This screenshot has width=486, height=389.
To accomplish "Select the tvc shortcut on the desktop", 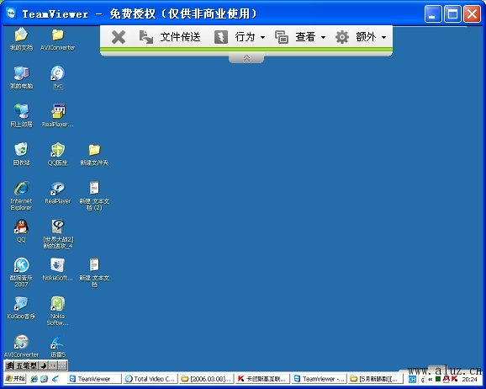I will 58,77.
